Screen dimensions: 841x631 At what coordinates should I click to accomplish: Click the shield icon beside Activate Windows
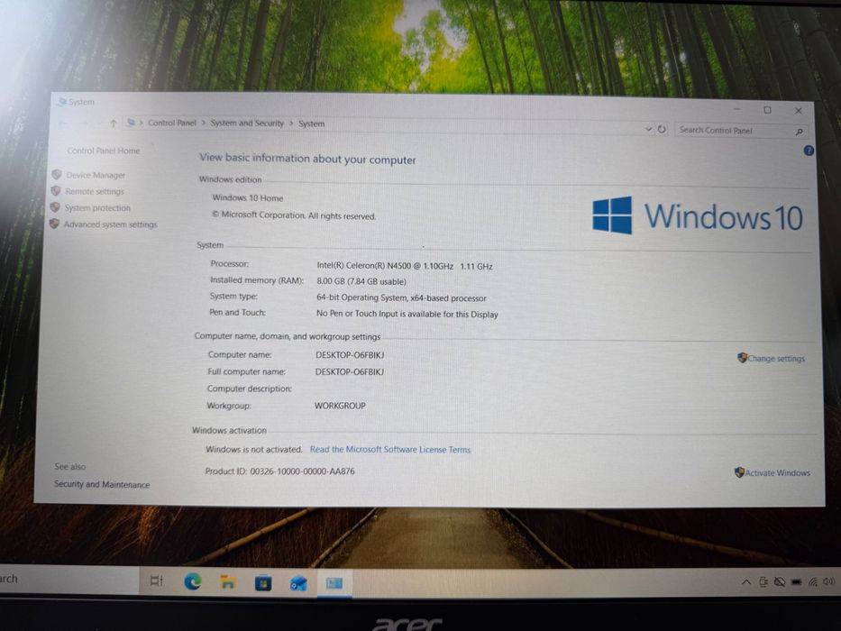(740, 472)
